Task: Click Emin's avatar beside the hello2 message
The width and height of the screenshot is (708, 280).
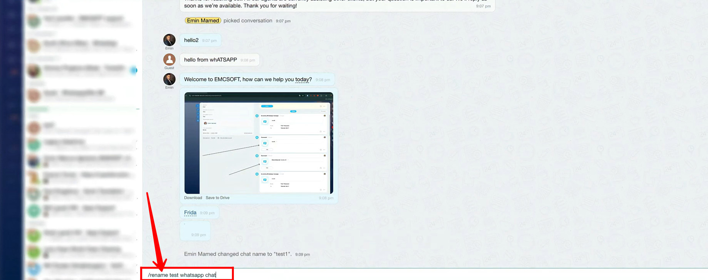Action: tap(169, 40)
